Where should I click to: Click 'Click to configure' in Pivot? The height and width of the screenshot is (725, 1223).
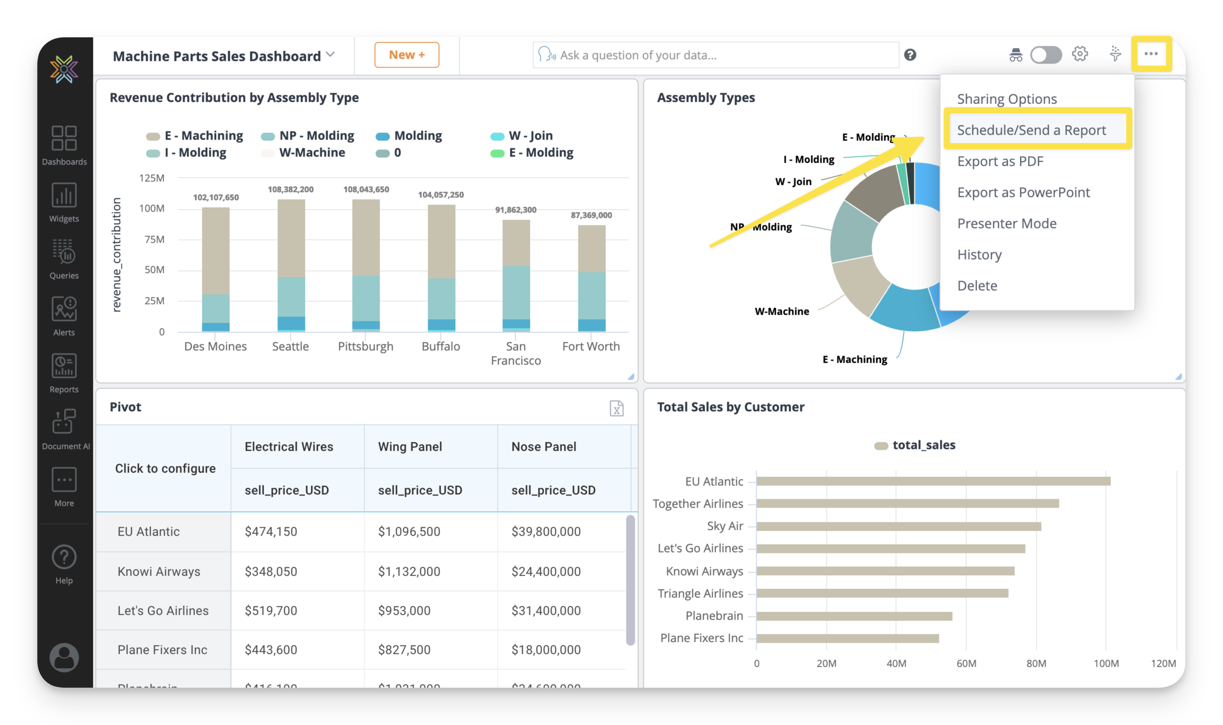pyautogui.click(x=165, y=468)
